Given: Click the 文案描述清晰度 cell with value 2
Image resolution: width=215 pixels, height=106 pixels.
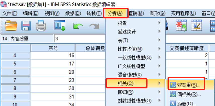Looking at the screenshot, I should point(187,55).
